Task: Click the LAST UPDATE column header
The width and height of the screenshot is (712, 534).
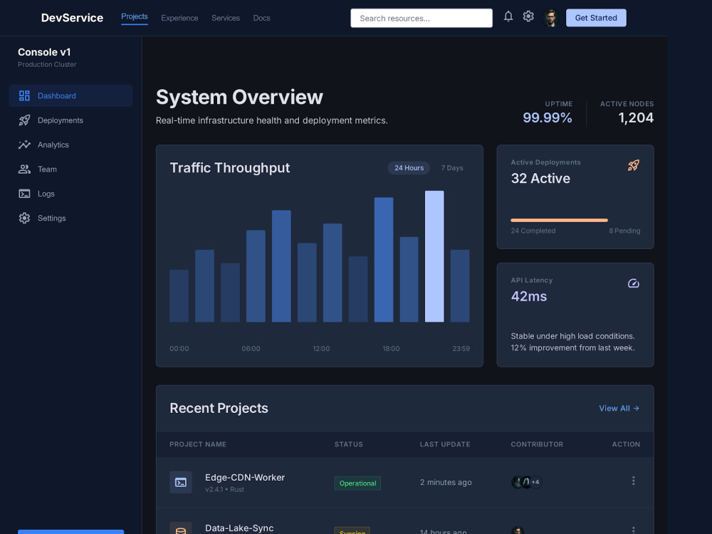Action: 445,444
